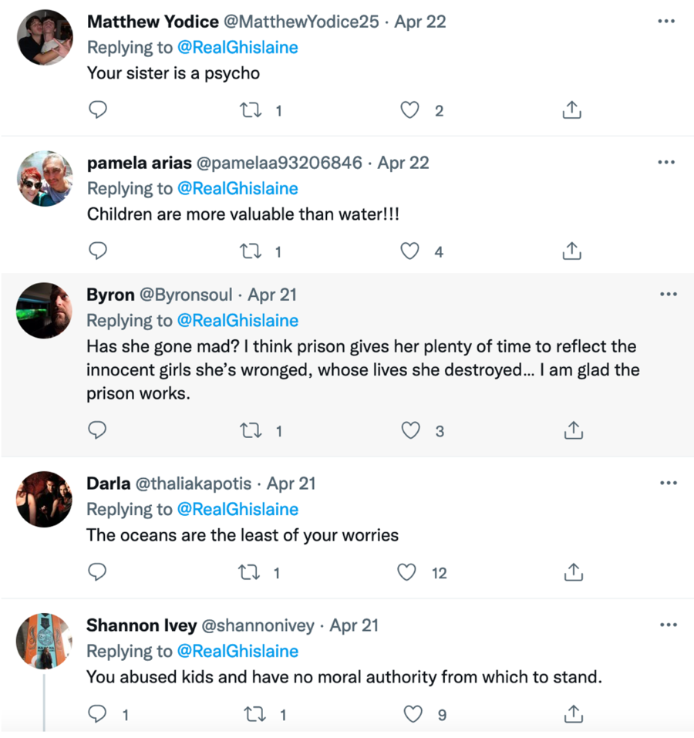
Task: Like pamela arias's tweet about children
Action: (410, 251)
